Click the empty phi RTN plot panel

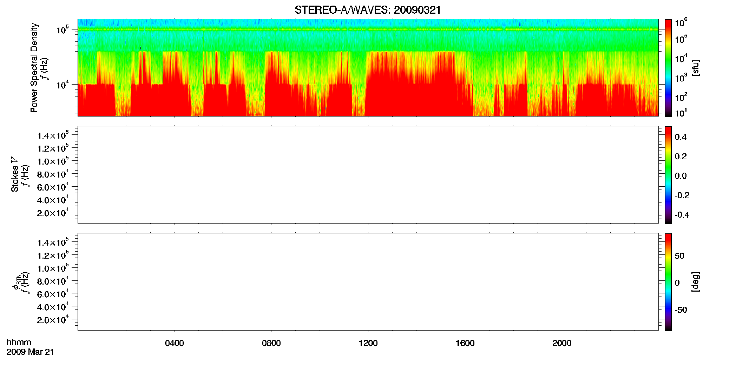[x=368, y=282]
